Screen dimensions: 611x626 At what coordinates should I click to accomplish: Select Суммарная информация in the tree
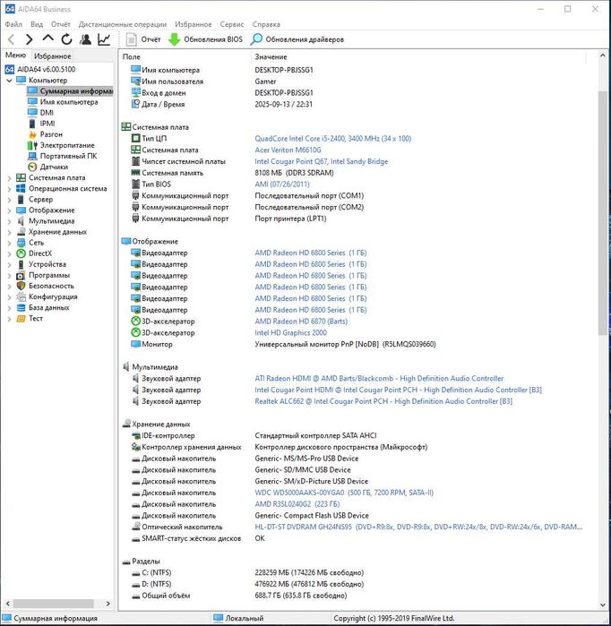click(x=70, y=91)
